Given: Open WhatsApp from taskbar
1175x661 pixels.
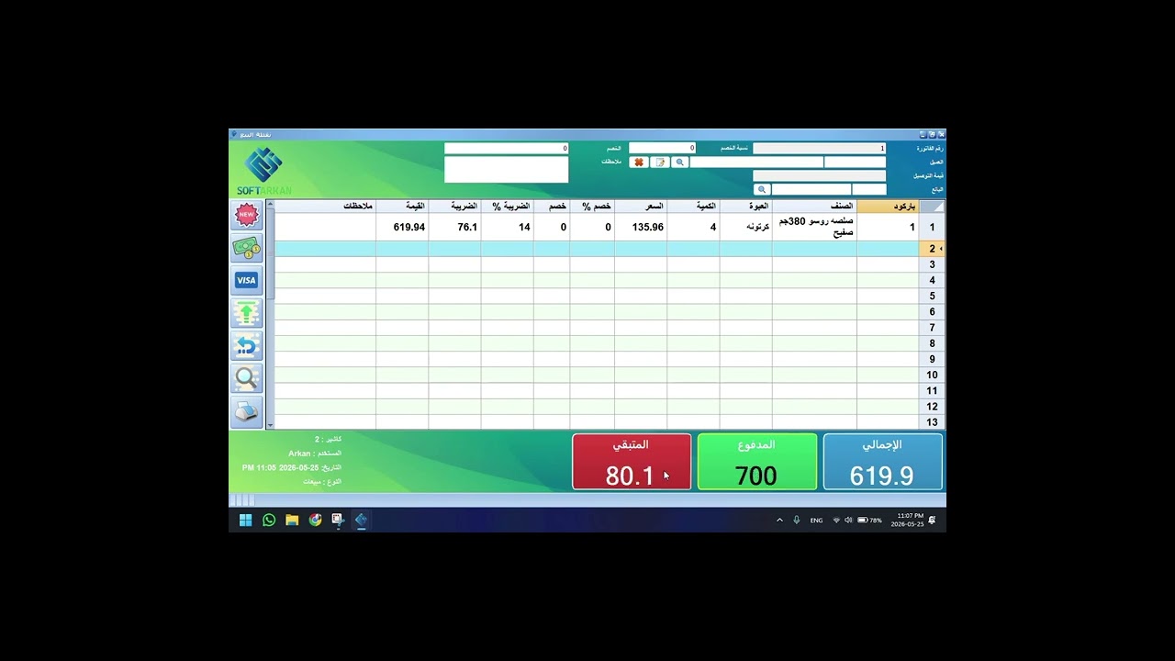Looking at the screenshot, I should 269,520.
